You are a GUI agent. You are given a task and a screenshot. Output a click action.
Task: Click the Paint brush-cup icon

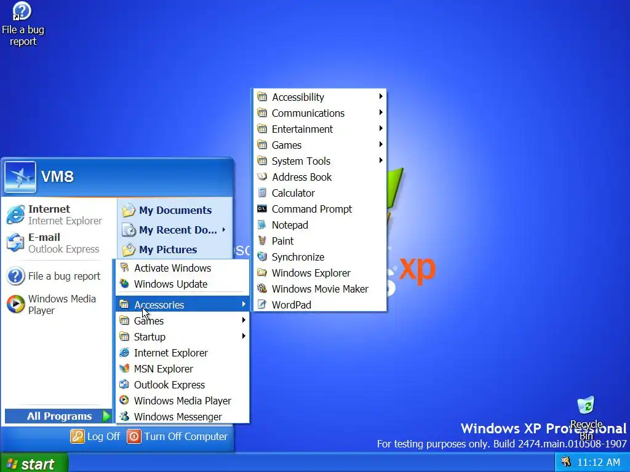(262, 241)
